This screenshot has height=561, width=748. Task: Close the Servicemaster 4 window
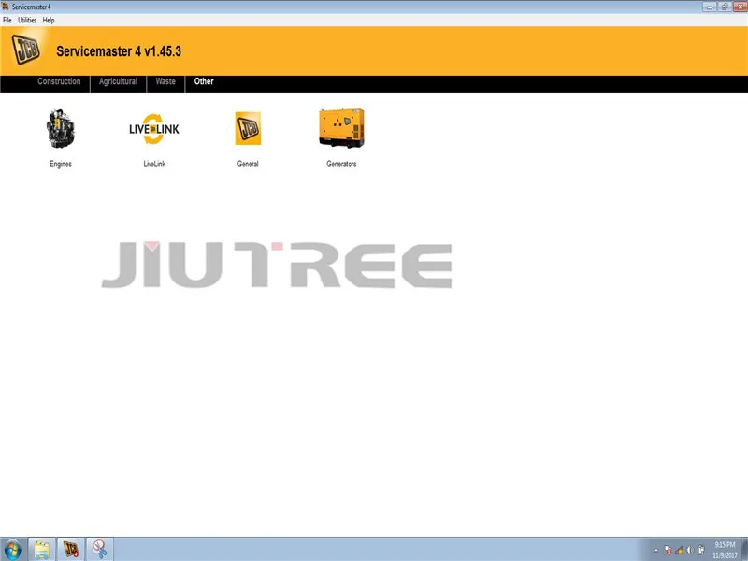click(740, 7)
